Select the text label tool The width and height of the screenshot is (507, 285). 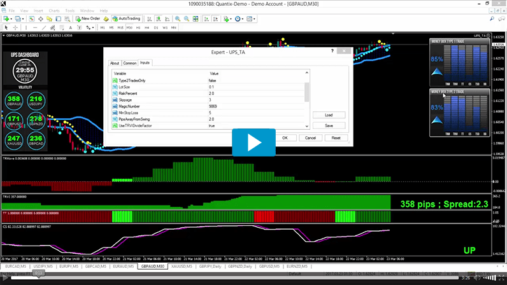coord(79,28)
